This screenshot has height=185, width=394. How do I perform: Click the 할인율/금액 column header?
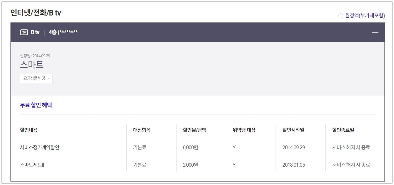tap(195, 130)
